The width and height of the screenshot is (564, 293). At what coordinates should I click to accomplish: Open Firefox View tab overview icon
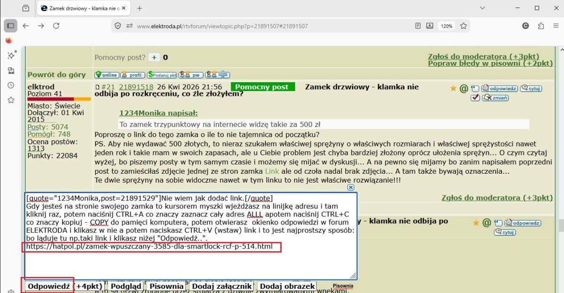25,8
